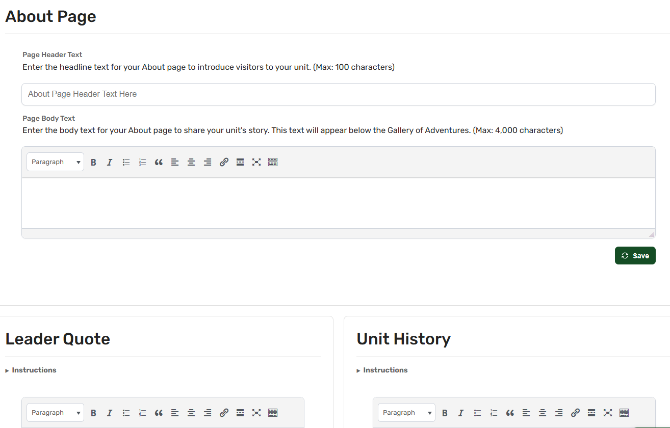Insert bulleted list in Leader Quote editor
670x428 pixels.
pos(126,413)
